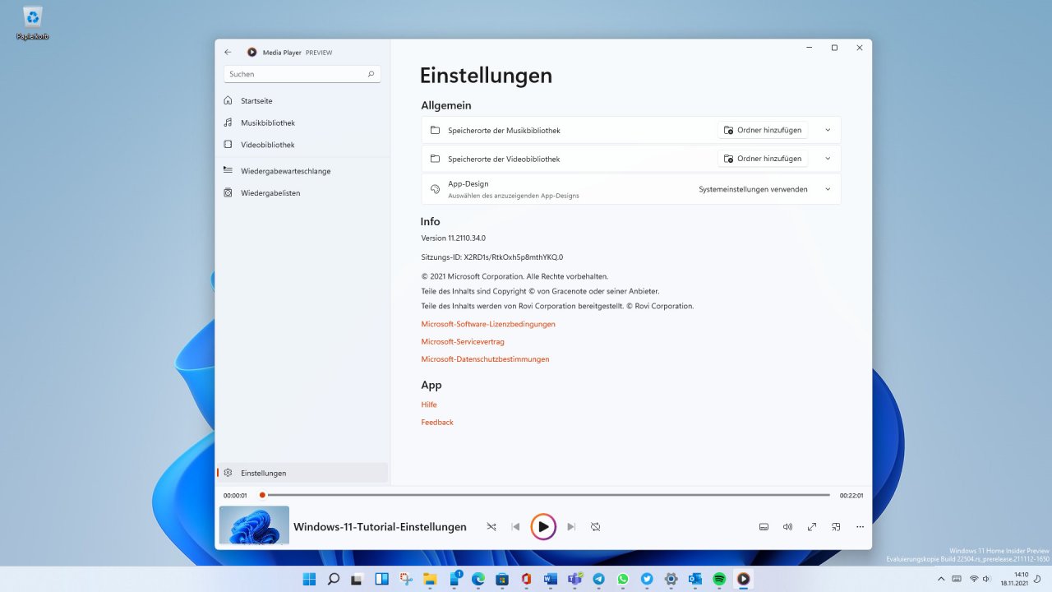Start playback with the Play button
Image resolution: width=1052 pixels, height=592 pixels.
(x=543, y=526)
